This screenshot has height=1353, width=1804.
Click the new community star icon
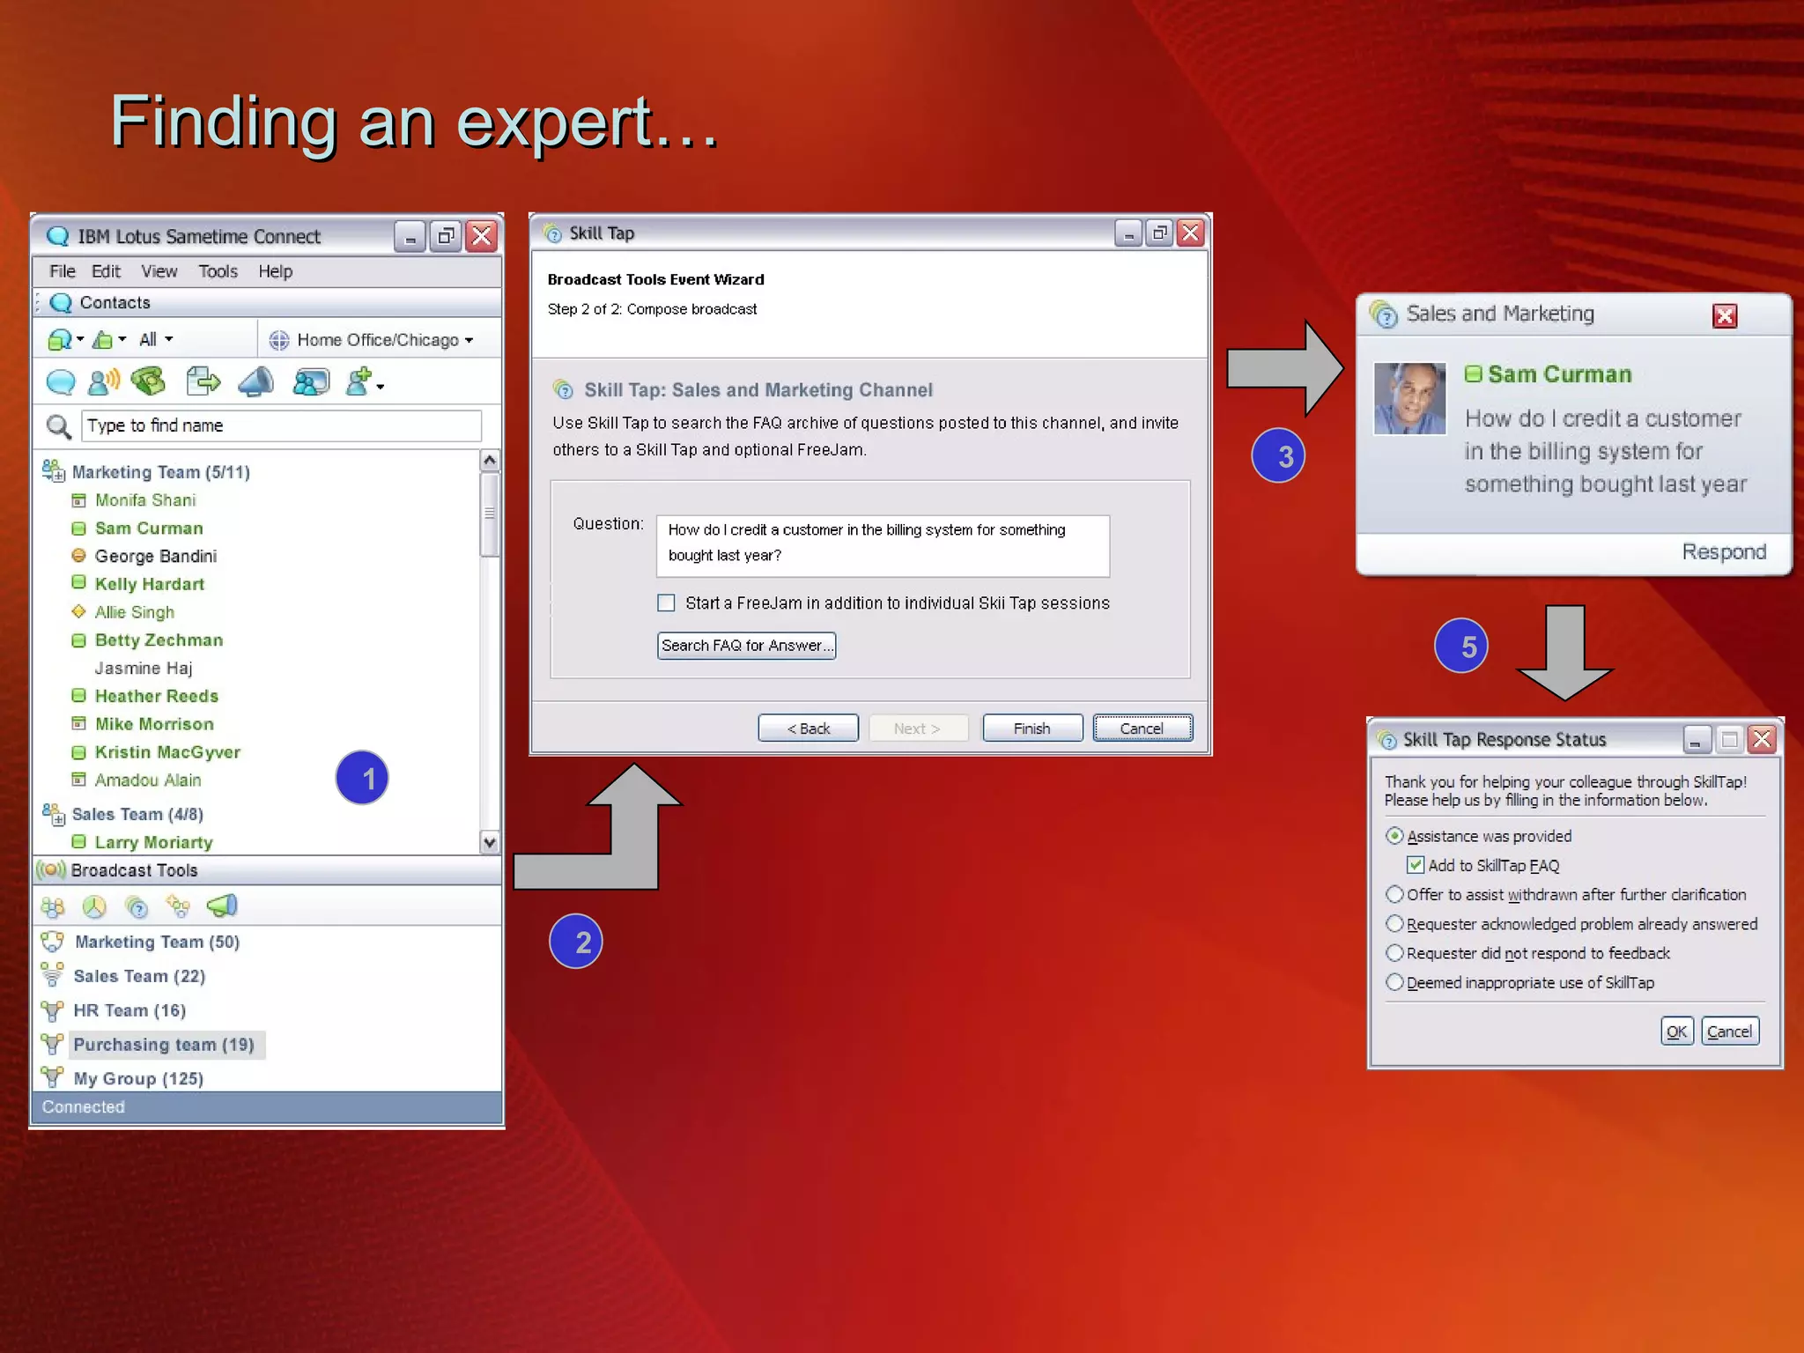178,906
